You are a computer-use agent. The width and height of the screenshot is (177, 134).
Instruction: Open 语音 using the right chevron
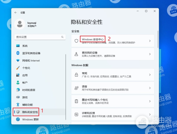point(150,88)
